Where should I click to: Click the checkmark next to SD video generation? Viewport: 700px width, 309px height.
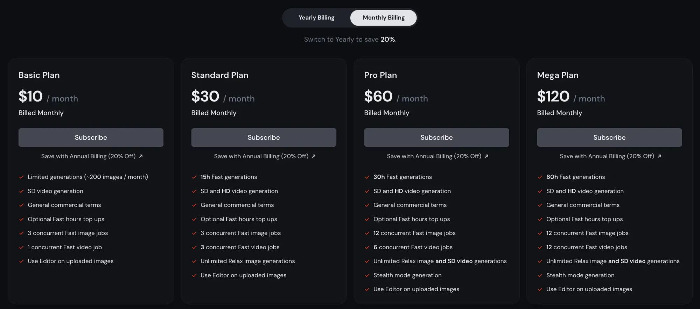[21, 191]
